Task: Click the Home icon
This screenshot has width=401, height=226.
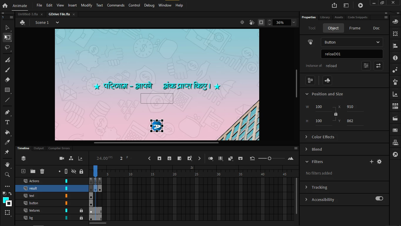Action: [5, 5]
